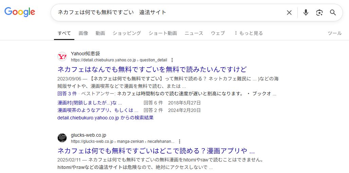Open the Yahoo!知恵袋 favicon
The image size is (349, 173).
[62, 57]
